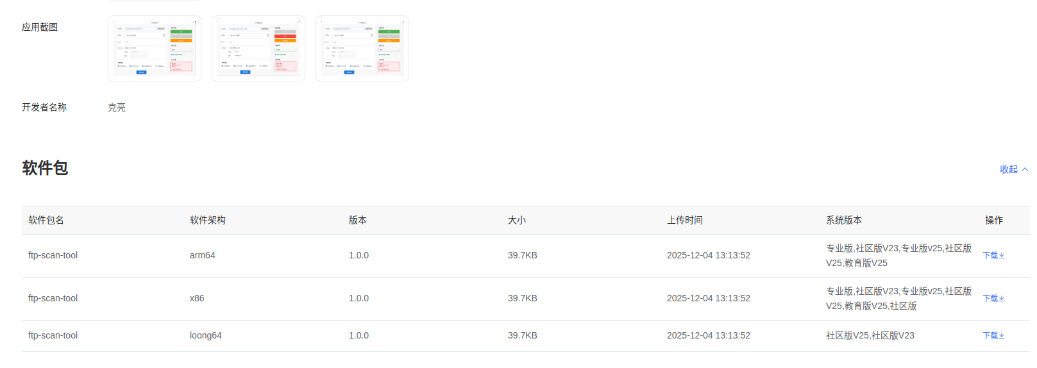
Task: Click the 版本 column header
Action: 358,220
